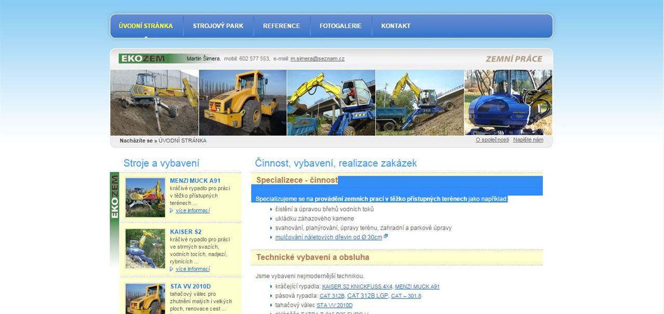Follow the mulčování náletových dřevin od Ø 30cm link

coord(328,237)
